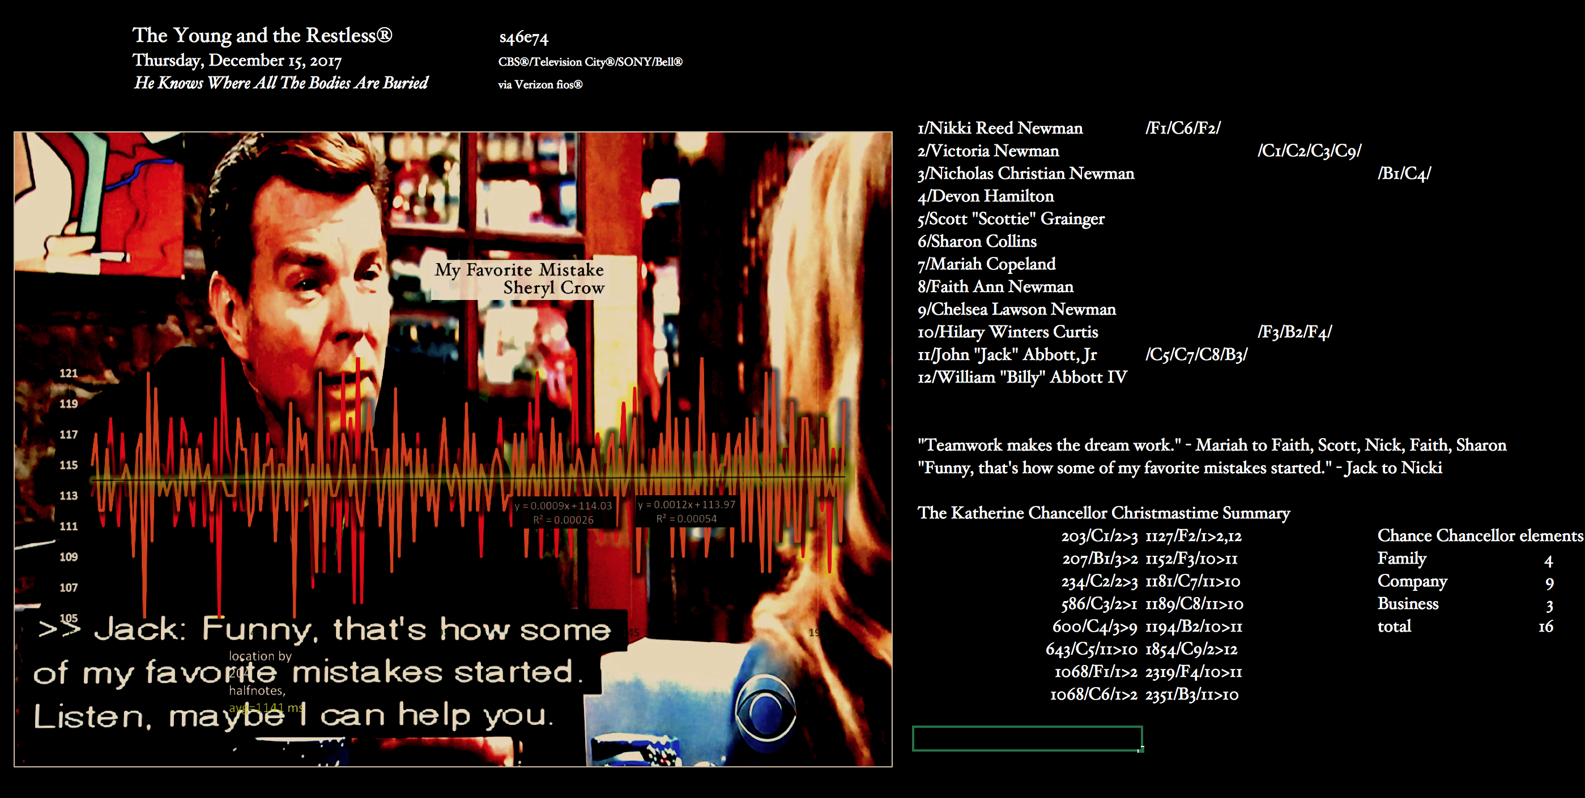The image size is (1585, 798).
Task: Select the 'My Favorite Mistake Sheryl Crow' text box
Action: pyautogui.click(x=519, y=278)
